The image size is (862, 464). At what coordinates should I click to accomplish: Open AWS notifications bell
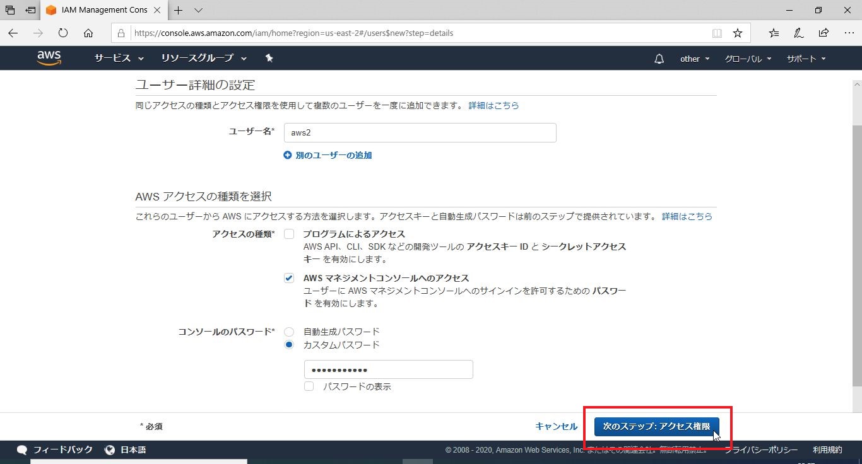point(659,59)
